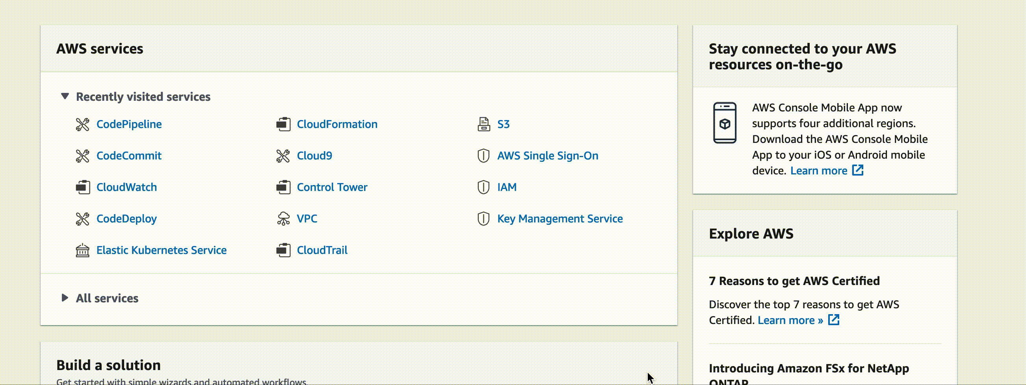The height and width of the screenshot is (385, 1026).
Task: Click Learn more about Console Mobile App
Action: 818,171
